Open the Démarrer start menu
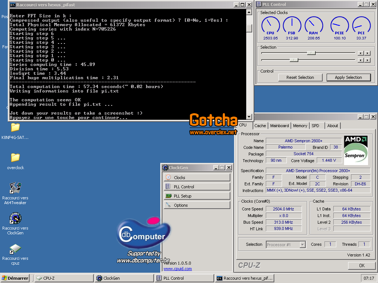378x283 pixels. pyautogui.click(x=15, y=278)
